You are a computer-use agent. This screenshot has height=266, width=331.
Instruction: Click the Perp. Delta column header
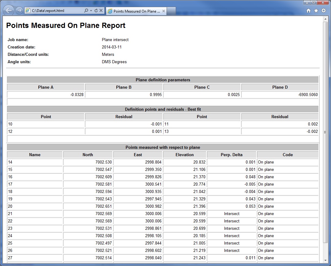[232, 155]
